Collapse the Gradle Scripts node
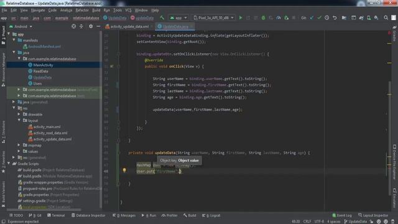This screenshot has height=224, width=398. (x=9, y=164)
